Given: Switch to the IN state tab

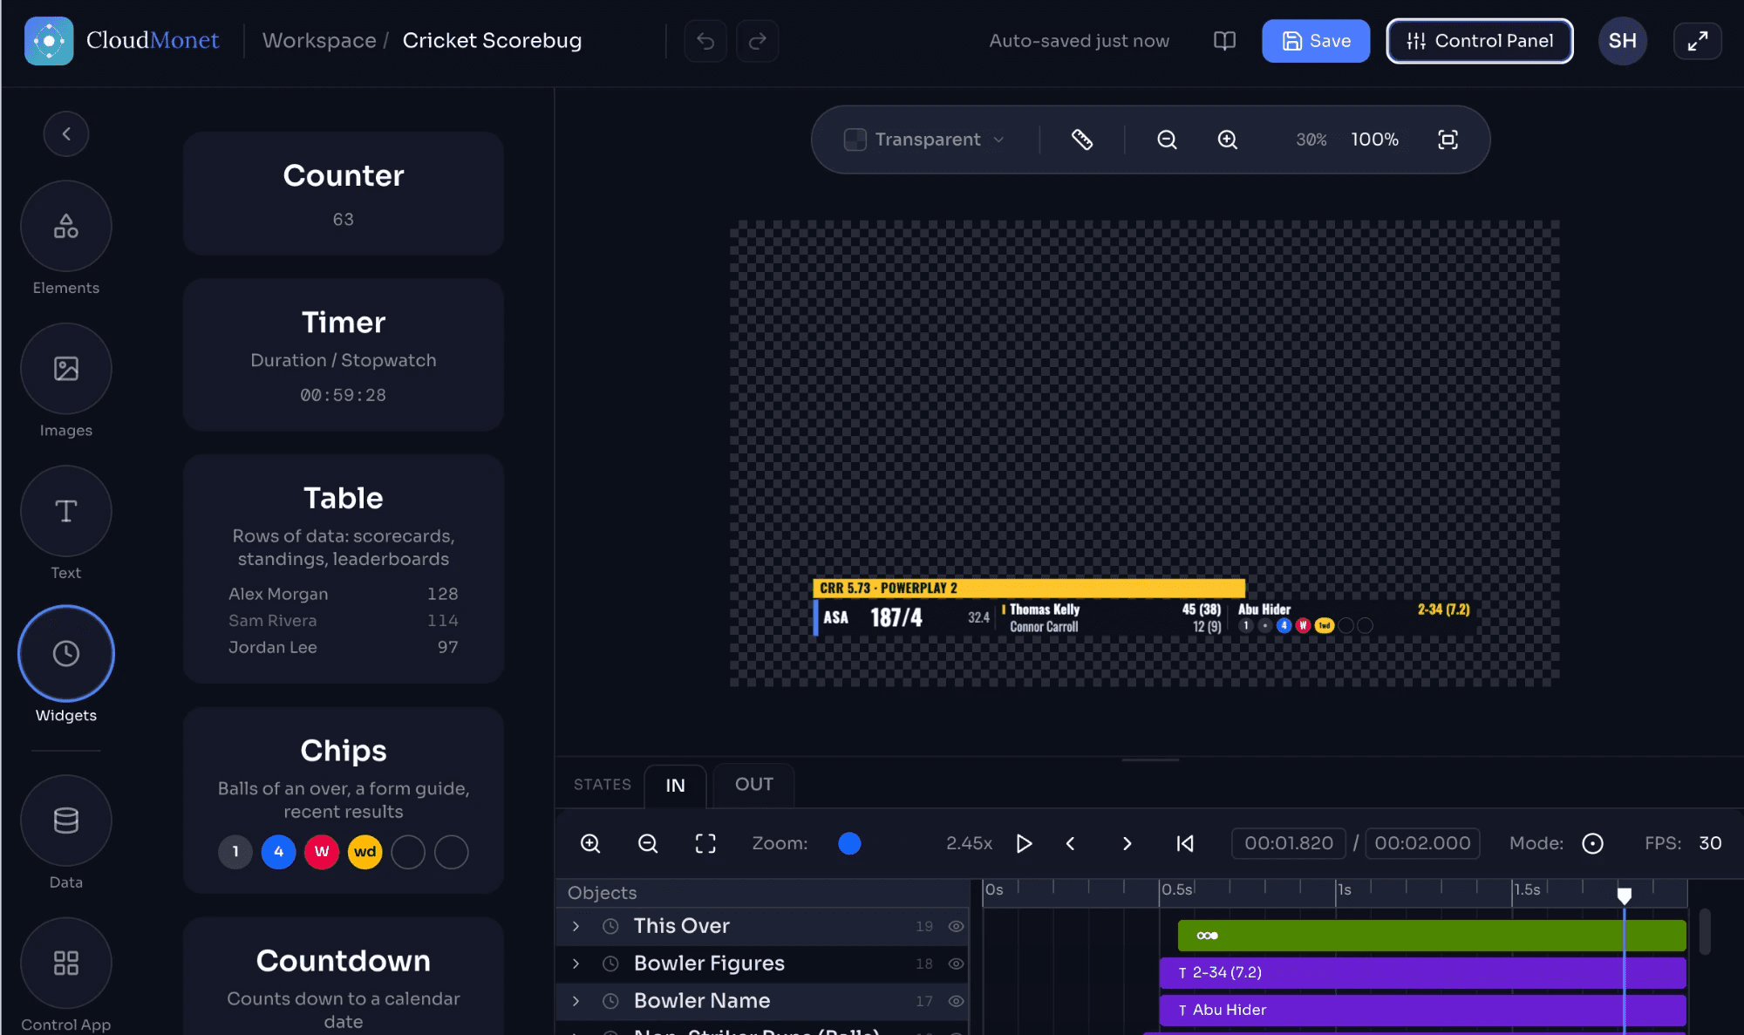Looking at the screenshot, I should click(x=675, y=785).
